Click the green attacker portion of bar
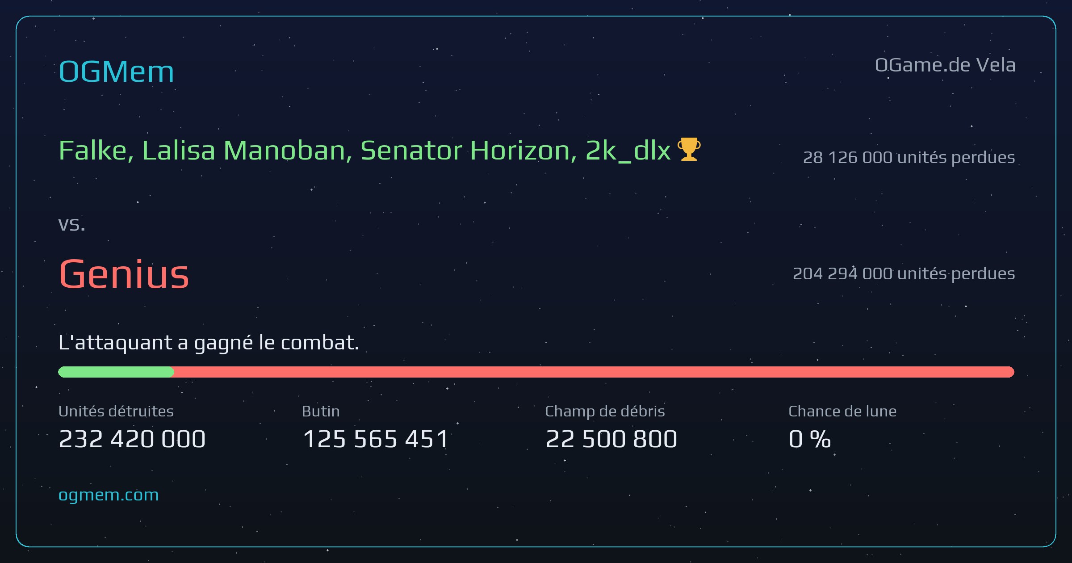Image resolution: width=1072 pixels, height=563 pixels. tap(116, 372)
